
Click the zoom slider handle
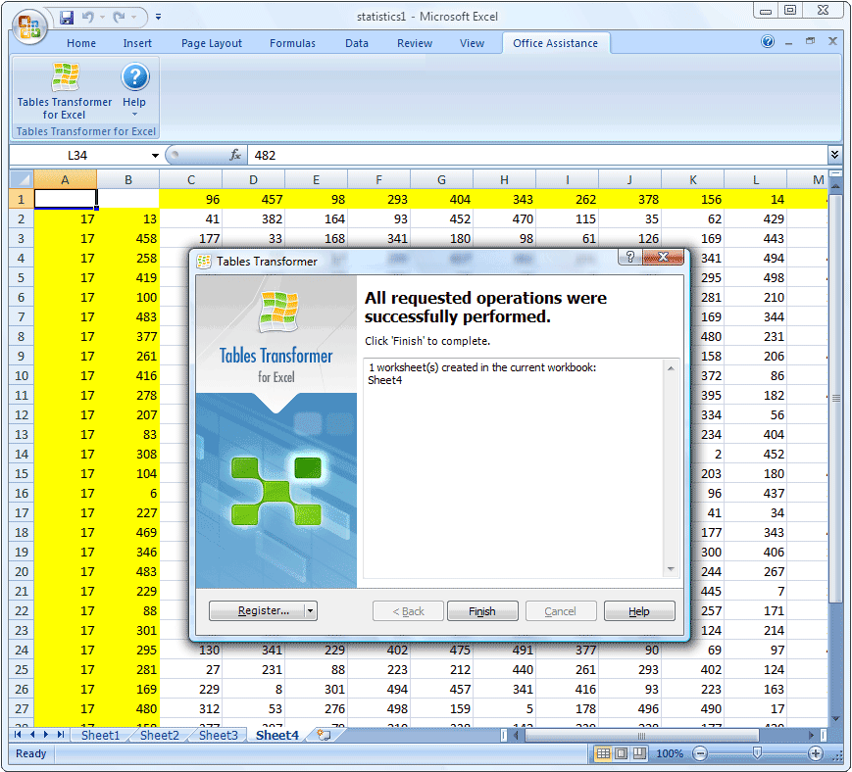pos(757,753)
